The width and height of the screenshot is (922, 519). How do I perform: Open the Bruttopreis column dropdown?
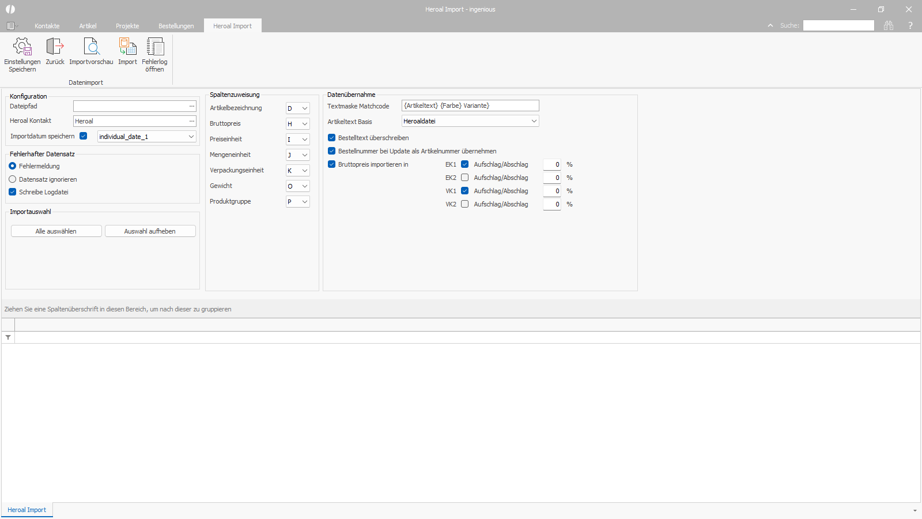coord(304,124)
